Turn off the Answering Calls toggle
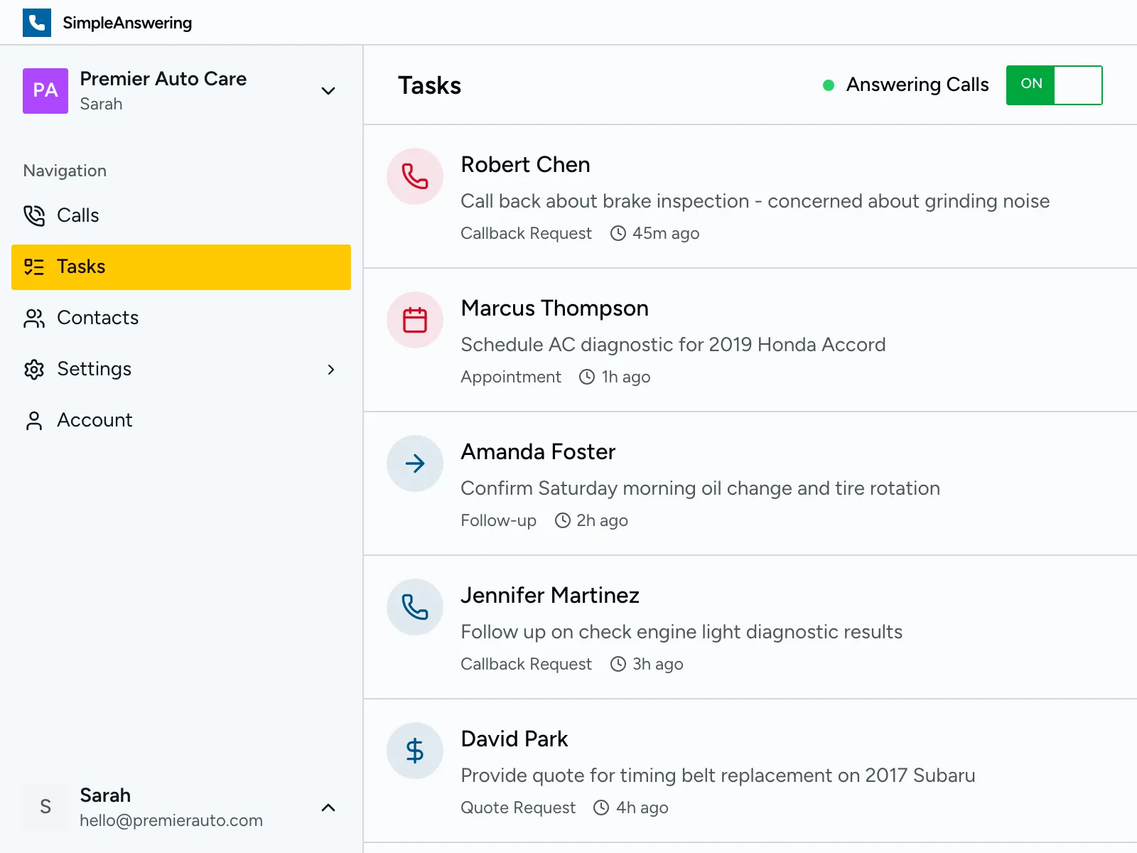The height and width of the screenshot is (853, 1137). coord(1054,85)
